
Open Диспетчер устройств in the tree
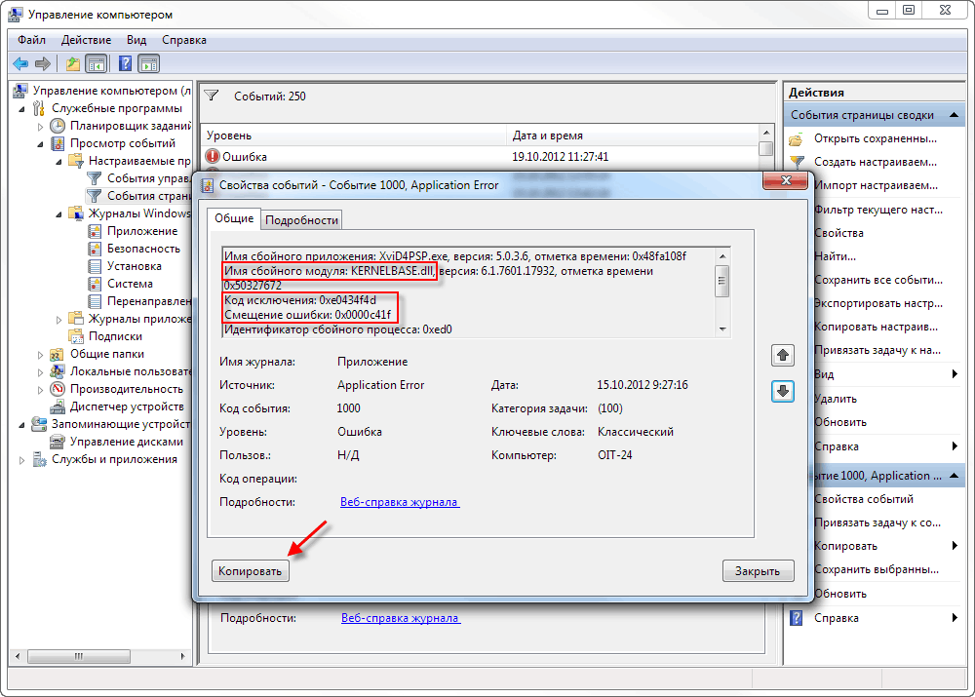coord(126,407)
